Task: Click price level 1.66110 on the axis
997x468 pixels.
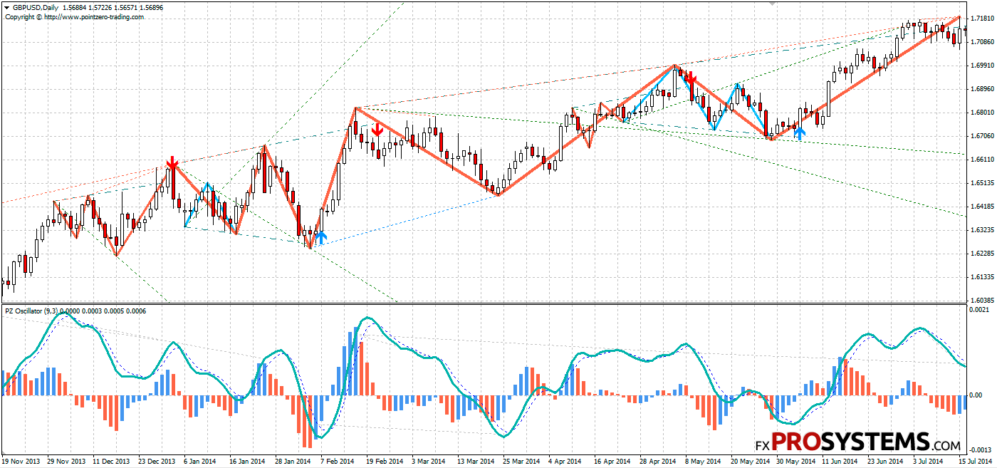Action: click(x=983, y=160)
